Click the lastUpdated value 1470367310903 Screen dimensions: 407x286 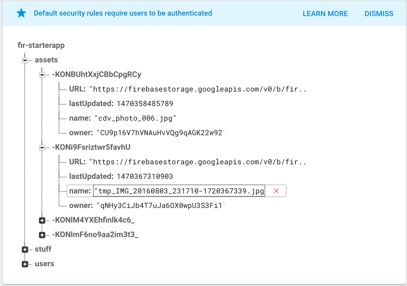click(145, 176)
